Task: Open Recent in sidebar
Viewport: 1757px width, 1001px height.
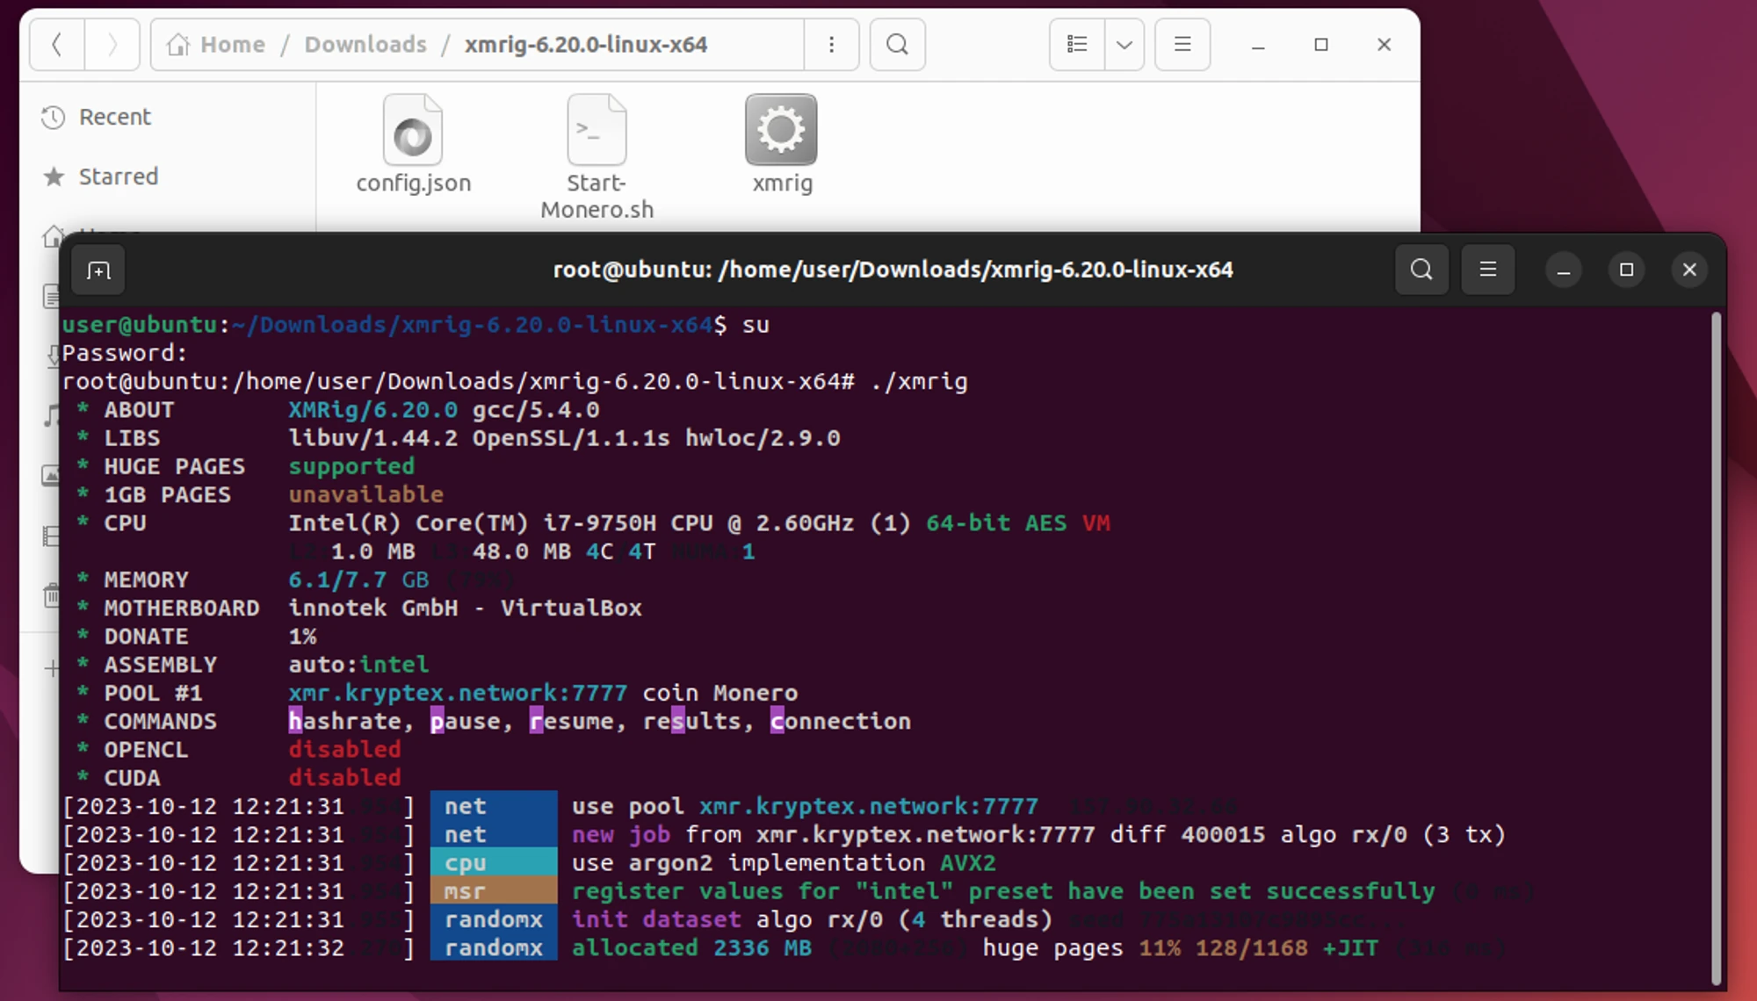Action: tap(114, 117)
